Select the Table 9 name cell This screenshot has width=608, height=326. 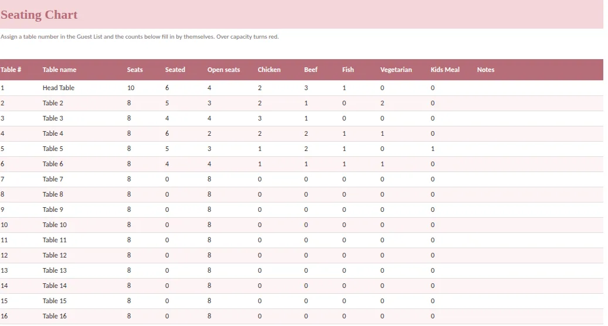click(x=53, y=210)
